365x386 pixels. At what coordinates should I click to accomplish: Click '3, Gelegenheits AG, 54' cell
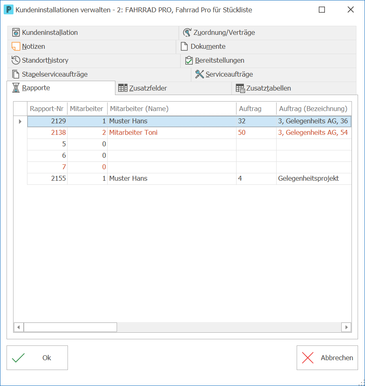point(314,133)
